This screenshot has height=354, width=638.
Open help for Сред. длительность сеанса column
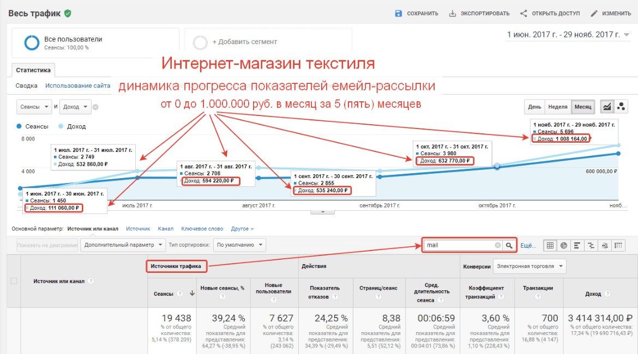(440, 300)
